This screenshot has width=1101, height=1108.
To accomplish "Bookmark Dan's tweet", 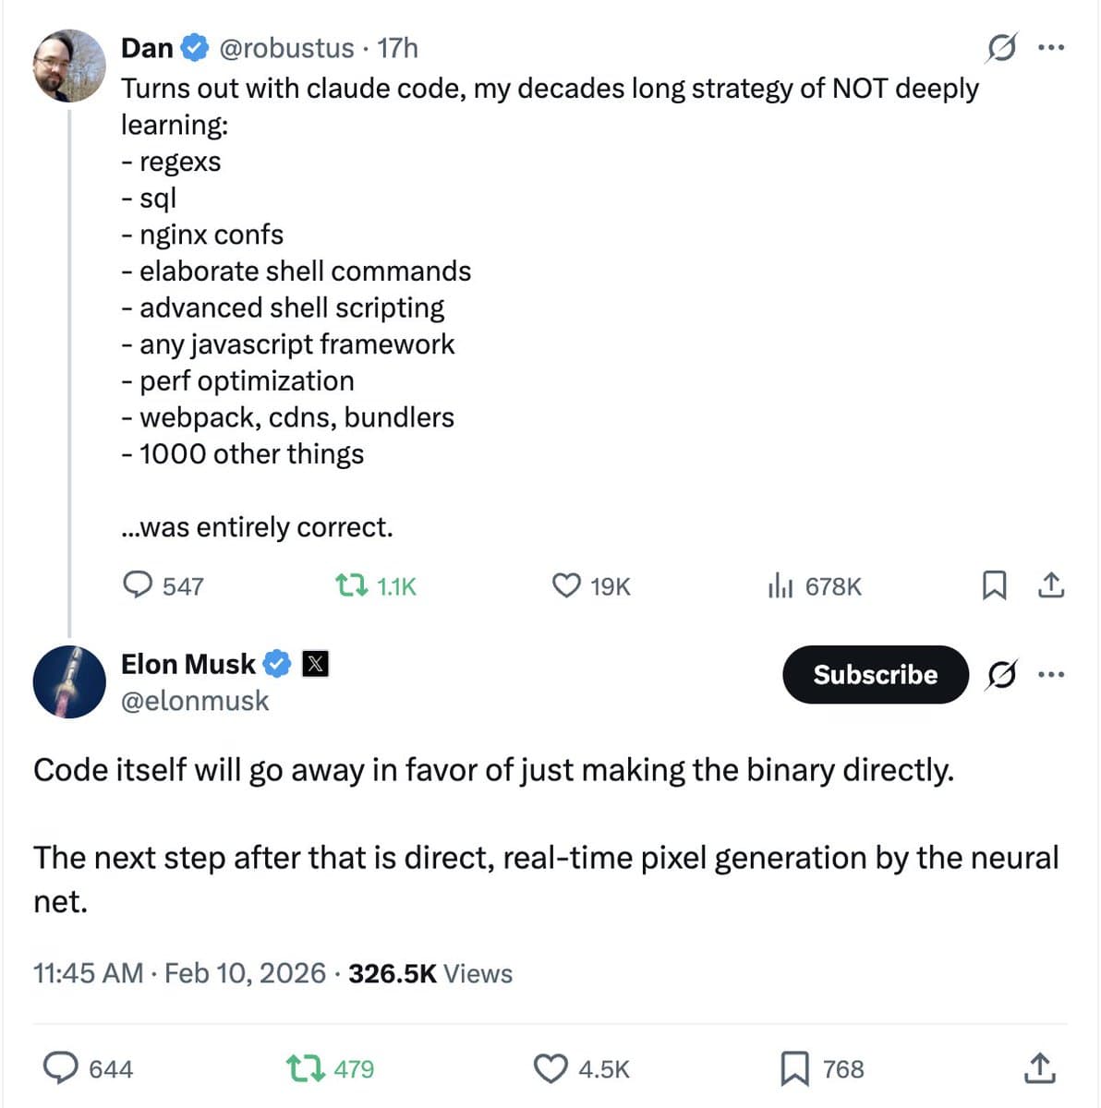I will click(994, 585).
